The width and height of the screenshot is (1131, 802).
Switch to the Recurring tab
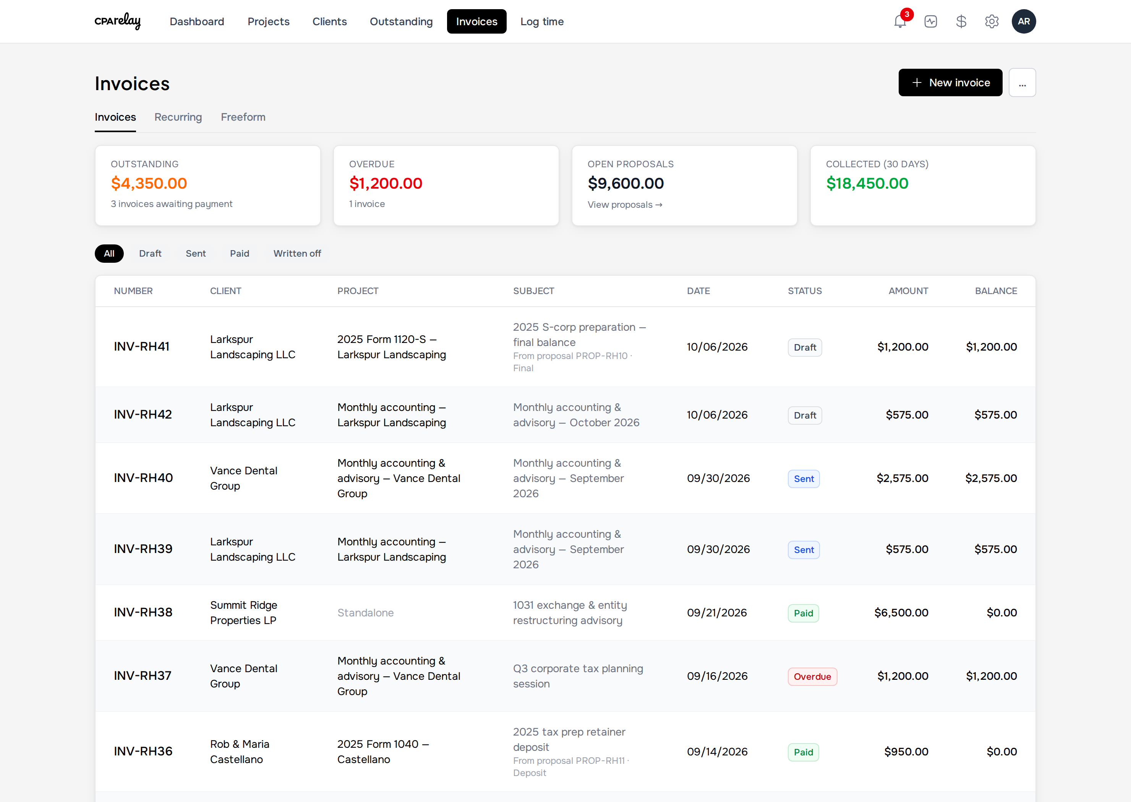[x=178, y=117]
